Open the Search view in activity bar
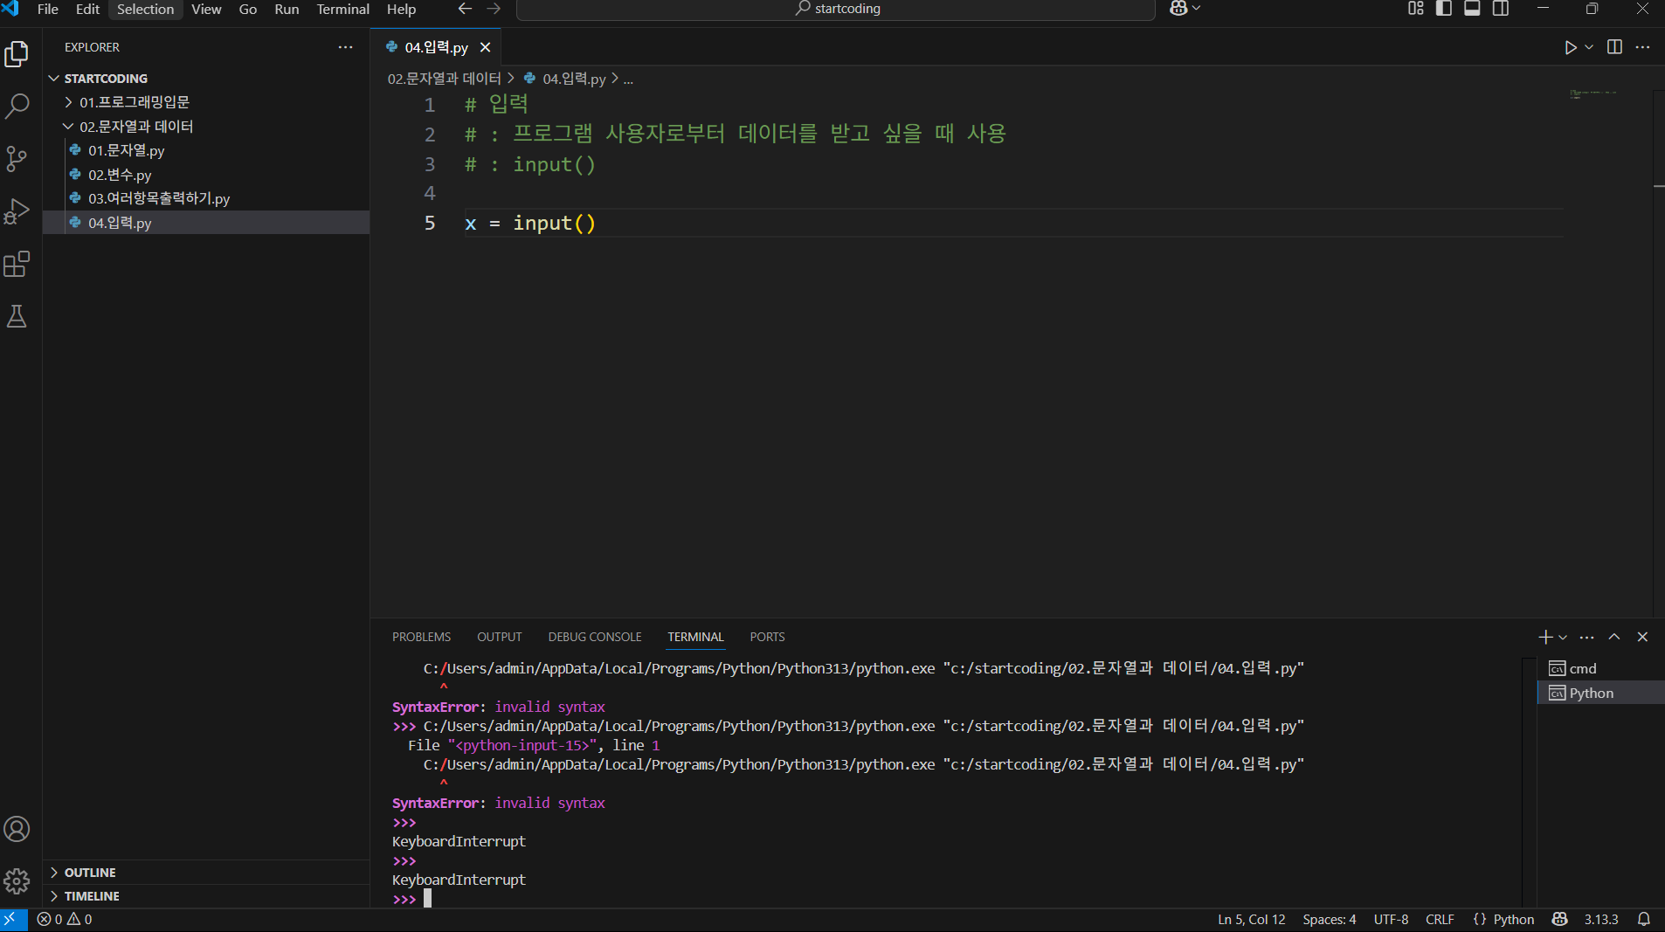The image size is (1665, 932). [x=17, y=107]
